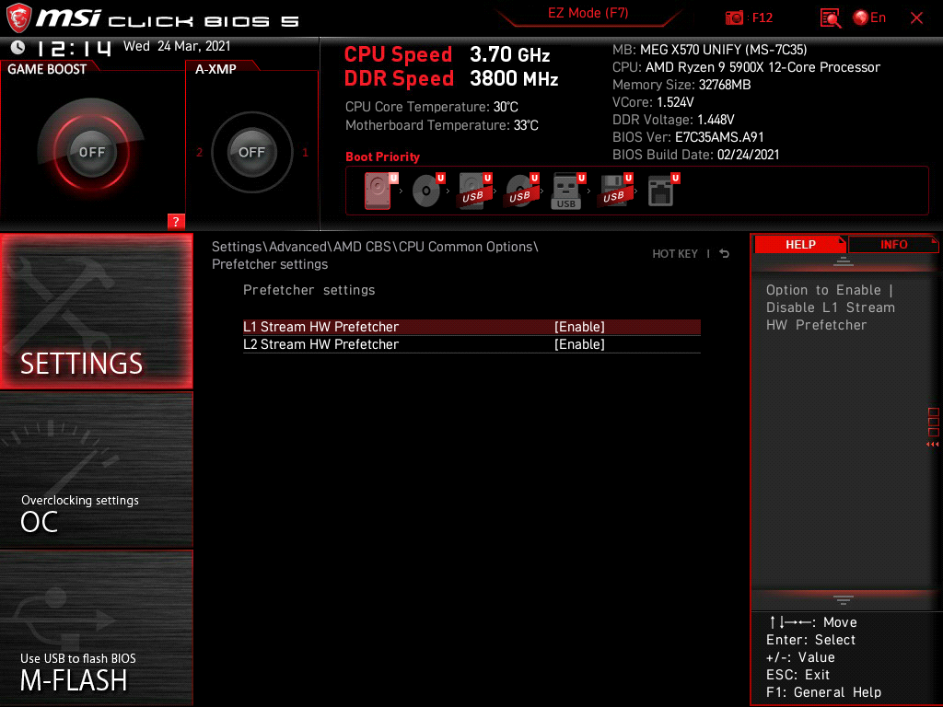Open the OC overclocking settings section
The image size is (943, 707).
pyautogui.click(x=96, y=470)
